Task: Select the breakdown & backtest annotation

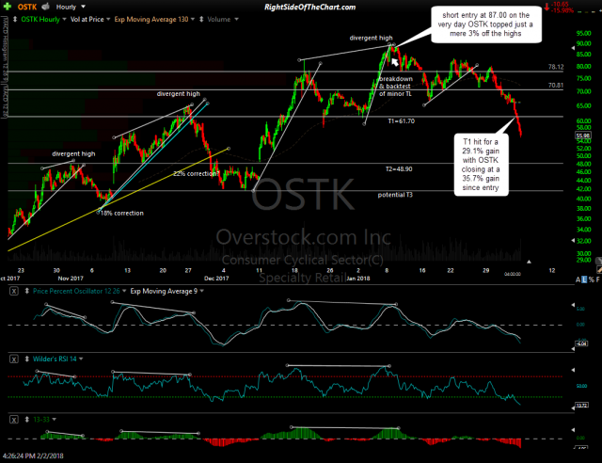Action: (x=396, y=86)
